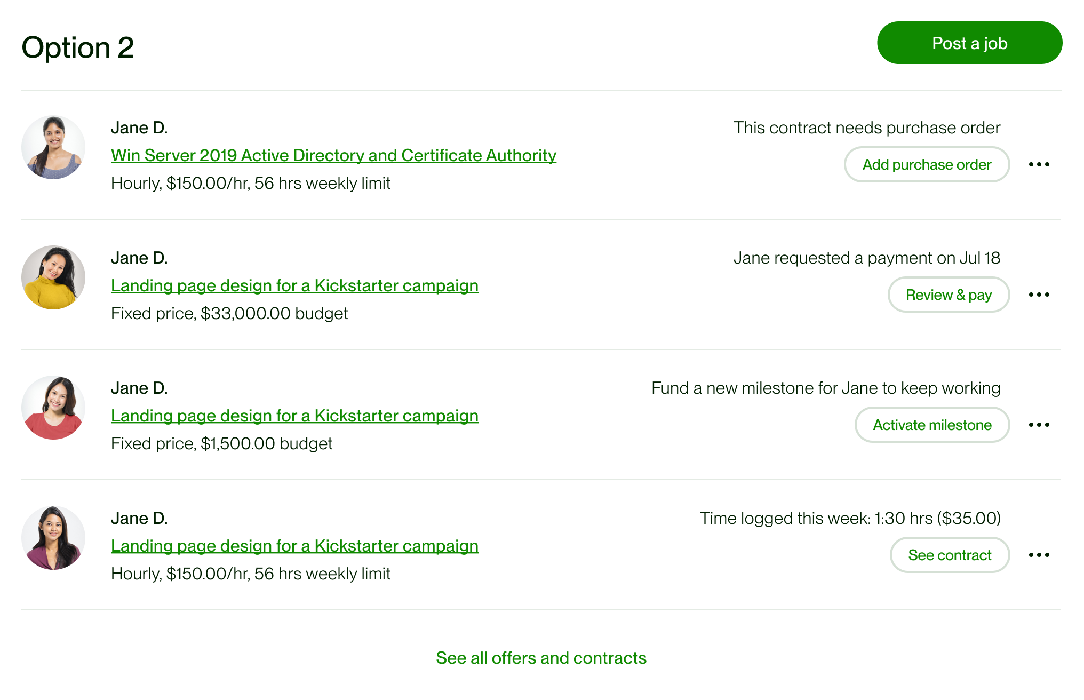Click Jane D. avatar with yellow sweater

pos(53,277)
